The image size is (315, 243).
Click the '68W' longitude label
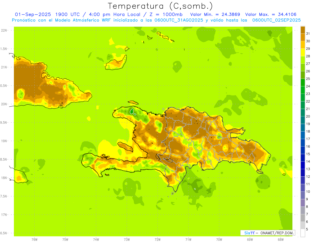281,240
